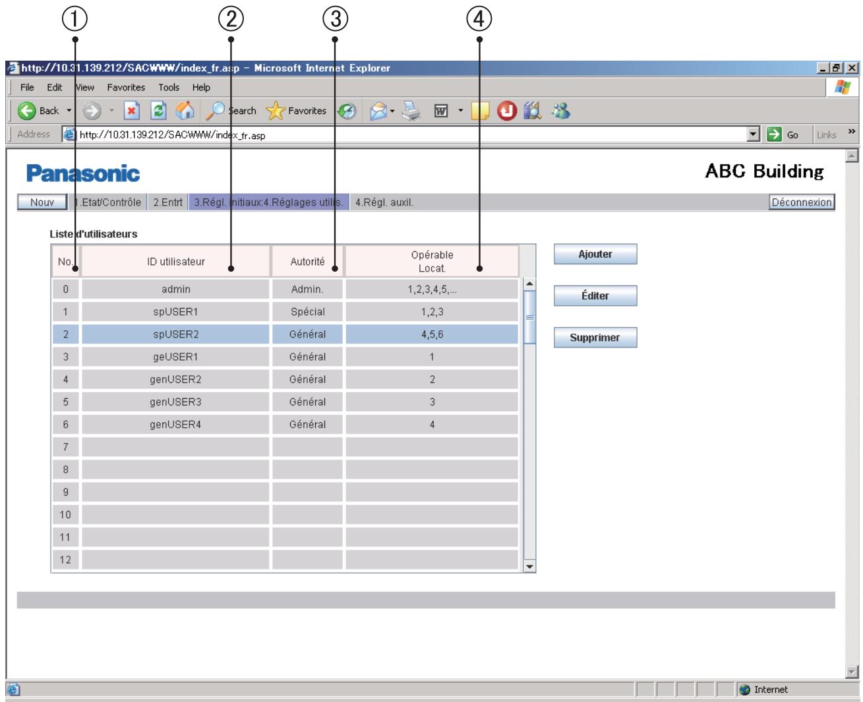Stop page loading with red X icon

click(132, 111)
